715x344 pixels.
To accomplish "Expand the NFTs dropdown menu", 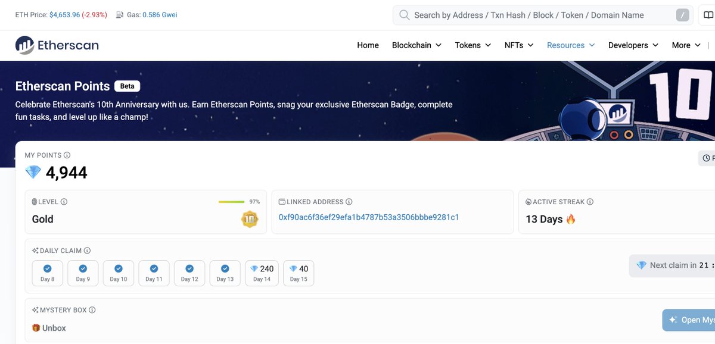I will pos(518,45).
